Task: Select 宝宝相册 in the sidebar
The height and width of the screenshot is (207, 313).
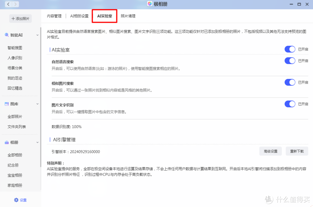Action: [x=15, y=175]
